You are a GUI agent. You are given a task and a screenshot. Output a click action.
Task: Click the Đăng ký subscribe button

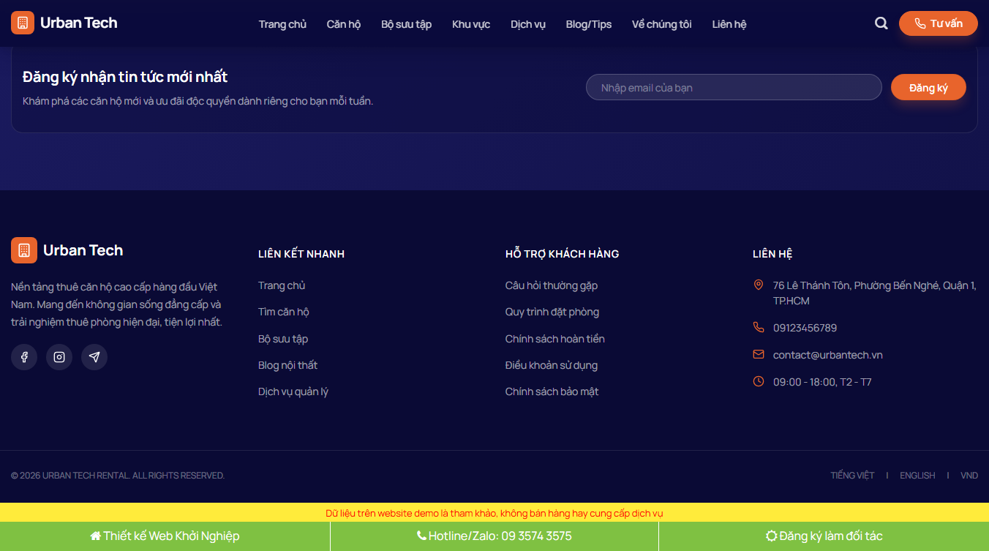click(x=928, y=88)
